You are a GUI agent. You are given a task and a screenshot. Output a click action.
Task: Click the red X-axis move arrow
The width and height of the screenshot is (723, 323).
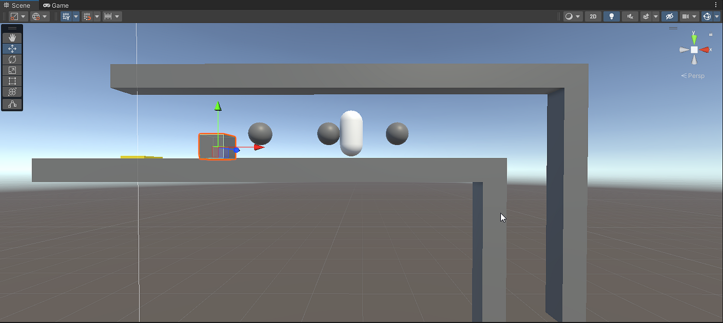(259, 147)
